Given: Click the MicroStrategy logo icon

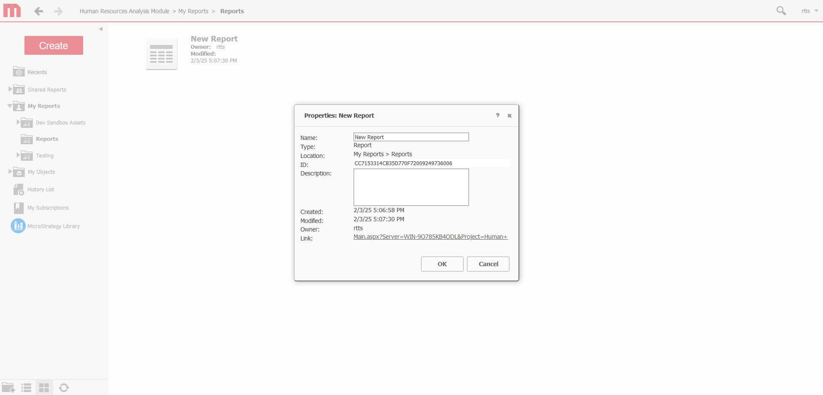Looking at the screenshot, I should point(12,11).
